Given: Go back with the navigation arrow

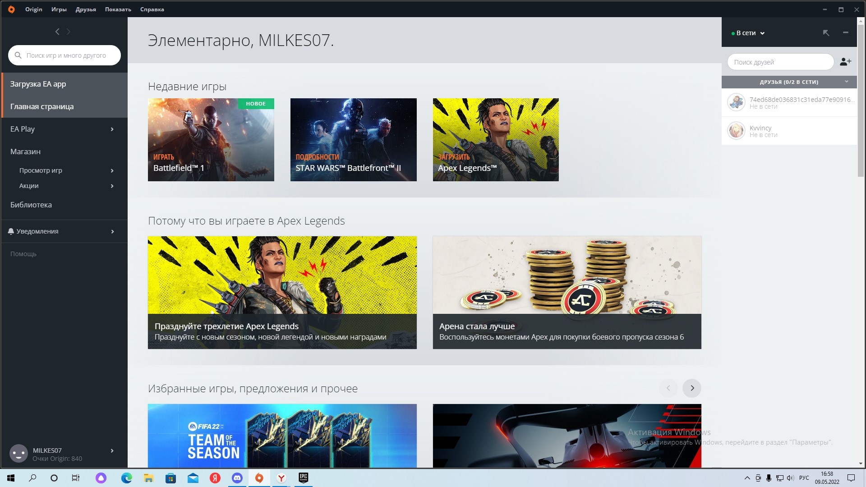Looking at the screenshot, I should point(57,32).
